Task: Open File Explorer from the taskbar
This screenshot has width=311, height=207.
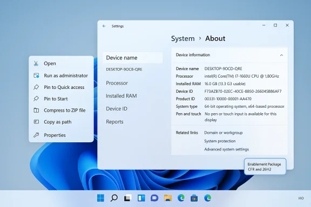Action: 168,198
